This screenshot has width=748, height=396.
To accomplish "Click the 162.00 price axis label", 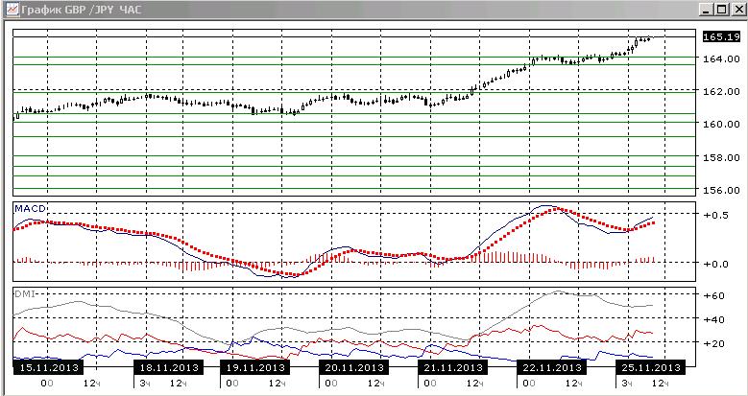I will click(x=721, y=91).
